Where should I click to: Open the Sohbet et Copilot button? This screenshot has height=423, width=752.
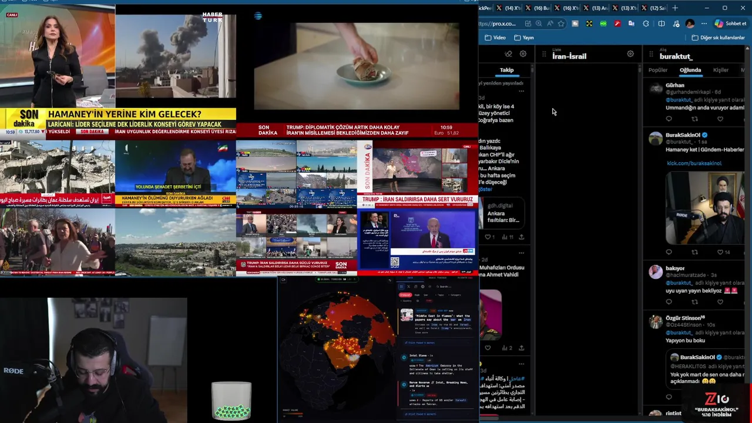pos(731,23)
